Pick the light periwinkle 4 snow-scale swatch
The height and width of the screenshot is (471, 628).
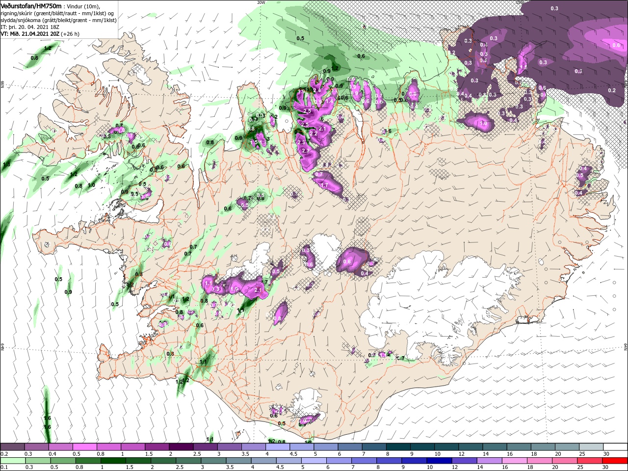click(277, 447)
